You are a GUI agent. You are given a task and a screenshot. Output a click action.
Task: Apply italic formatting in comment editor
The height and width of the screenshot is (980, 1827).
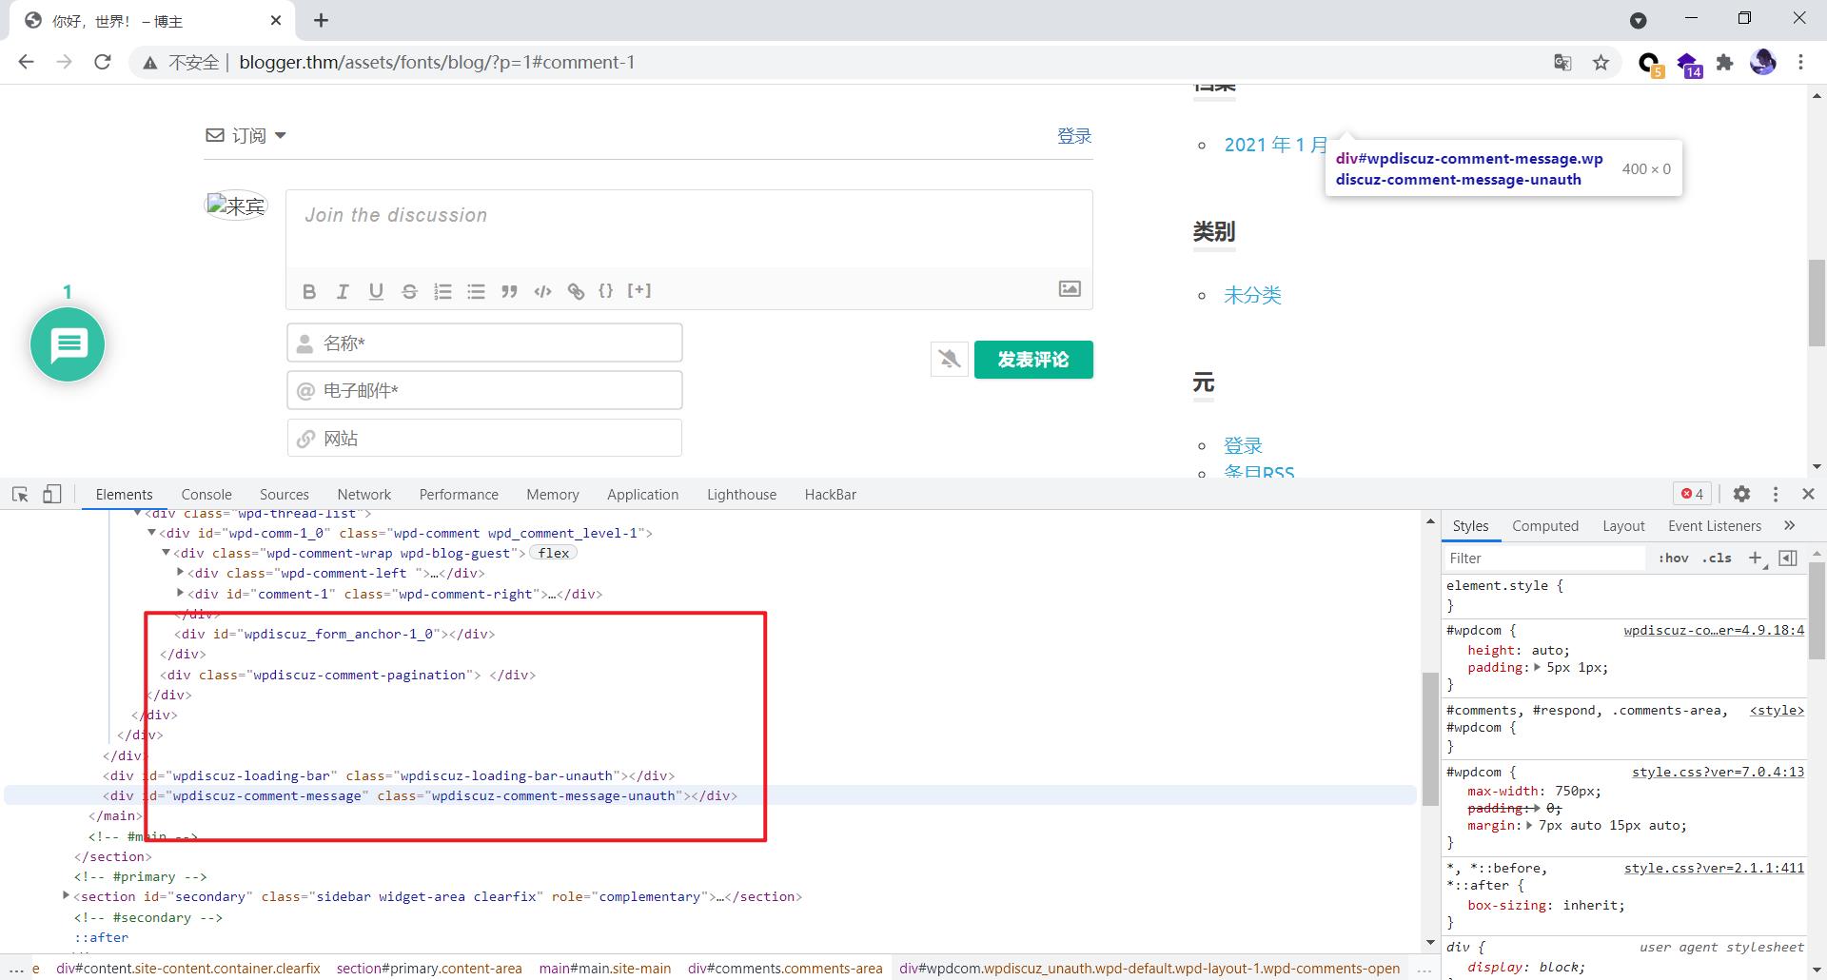click(x=343, y=291)
